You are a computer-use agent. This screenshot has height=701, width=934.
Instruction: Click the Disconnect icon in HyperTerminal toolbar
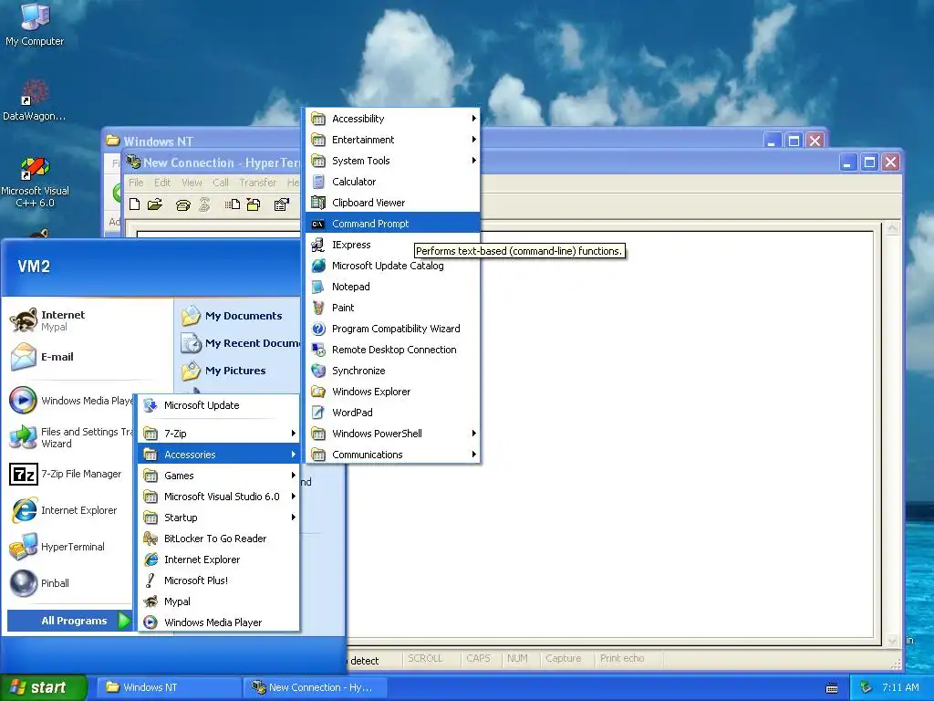(204, 205)
